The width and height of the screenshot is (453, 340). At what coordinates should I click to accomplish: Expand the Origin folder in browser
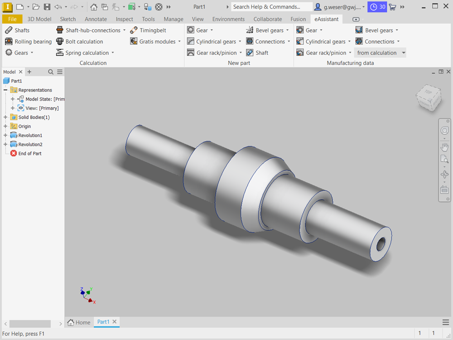[6, 126]
